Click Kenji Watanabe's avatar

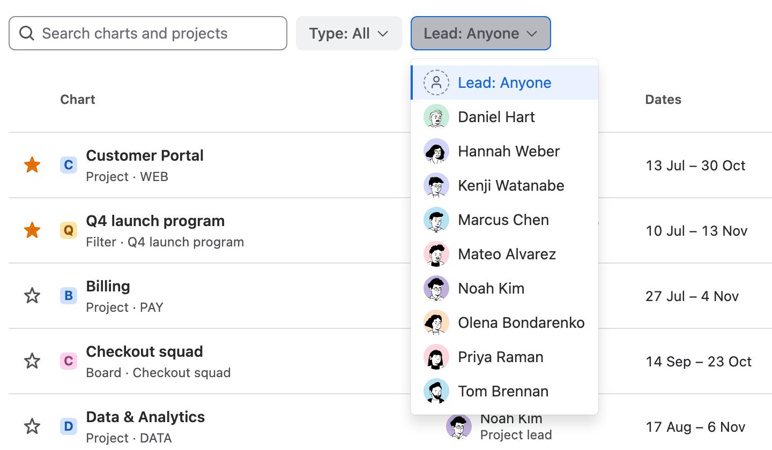436,185
